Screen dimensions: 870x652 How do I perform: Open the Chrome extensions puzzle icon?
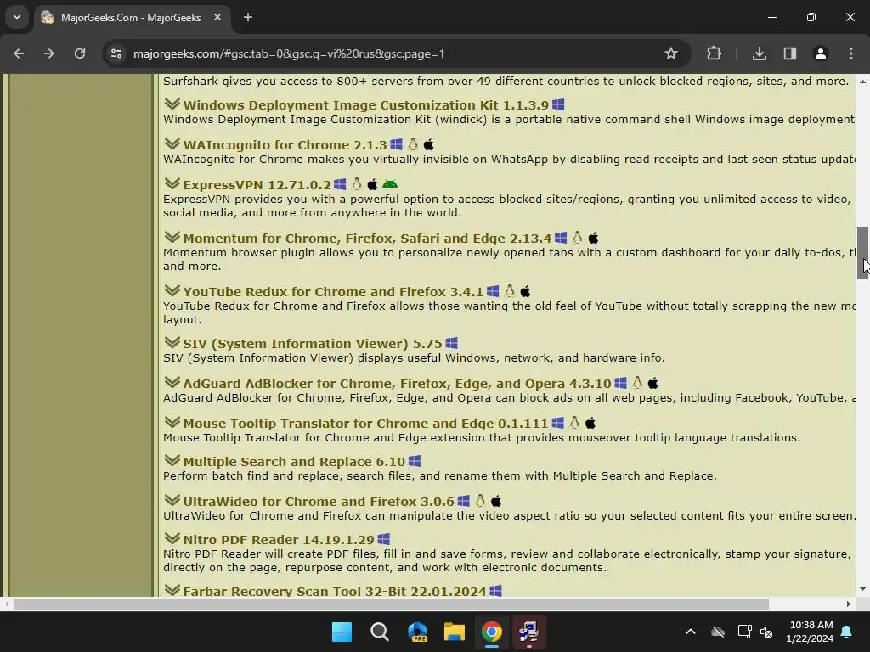[714, 53]
